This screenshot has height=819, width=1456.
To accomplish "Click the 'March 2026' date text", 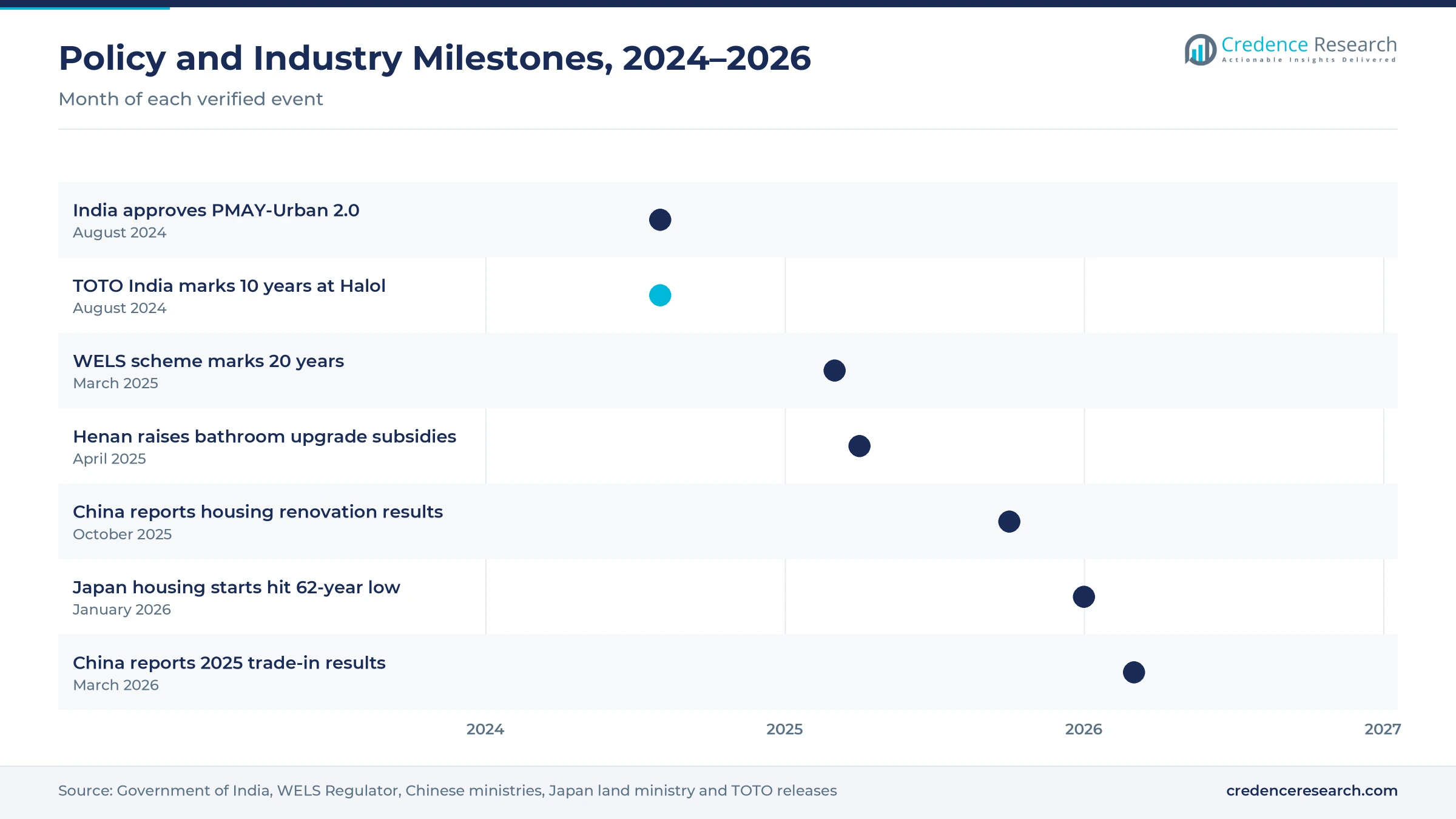I will click(116, 685).
